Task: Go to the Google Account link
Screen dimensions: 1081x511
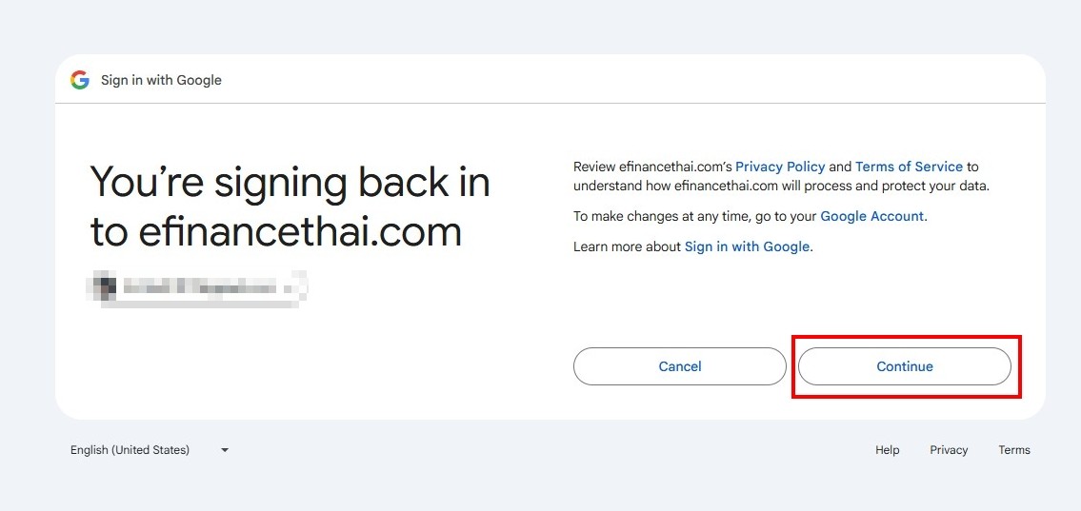Action: [x=871, y=216]
